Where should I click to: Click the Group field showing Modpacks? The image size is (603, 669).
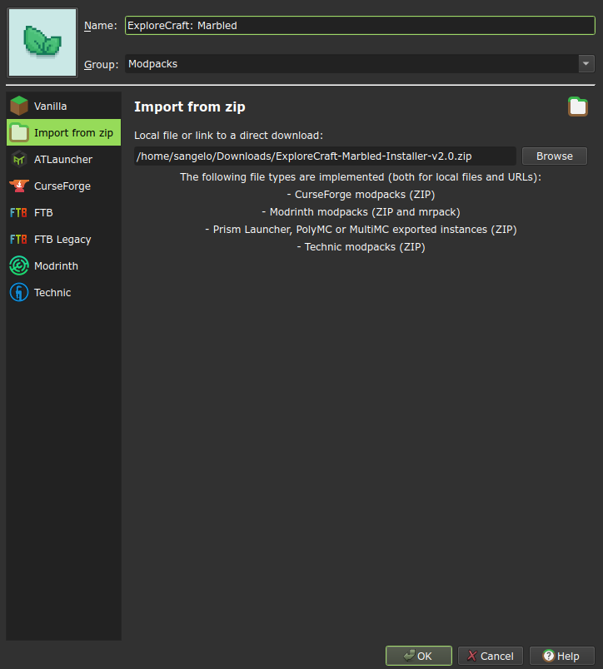(351, 63)
